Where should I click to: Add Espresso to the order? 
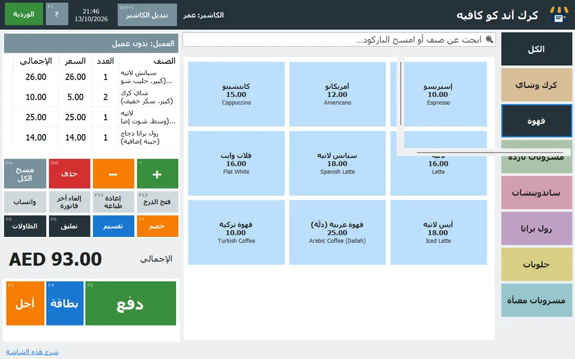(x=438, y=94)
